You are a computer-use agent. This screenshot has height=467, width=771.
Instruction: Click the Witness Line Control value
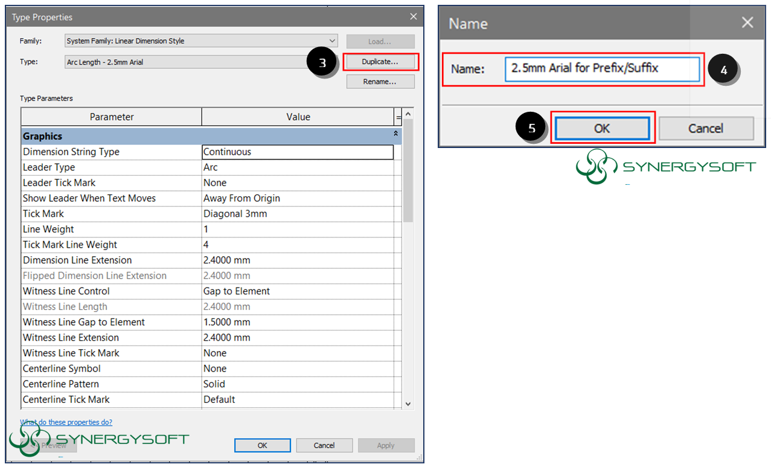tap(297, 291)
